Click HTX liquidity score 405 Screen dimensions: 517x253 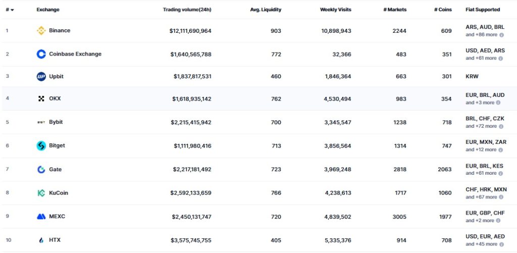(x=276, y=240)
